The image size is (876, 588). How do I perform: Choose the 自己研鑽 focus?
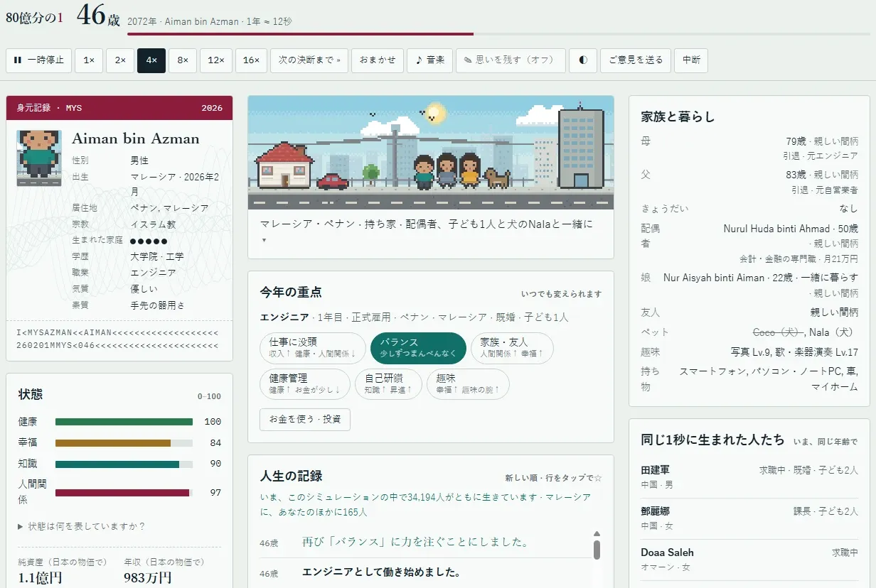(388, 384)
